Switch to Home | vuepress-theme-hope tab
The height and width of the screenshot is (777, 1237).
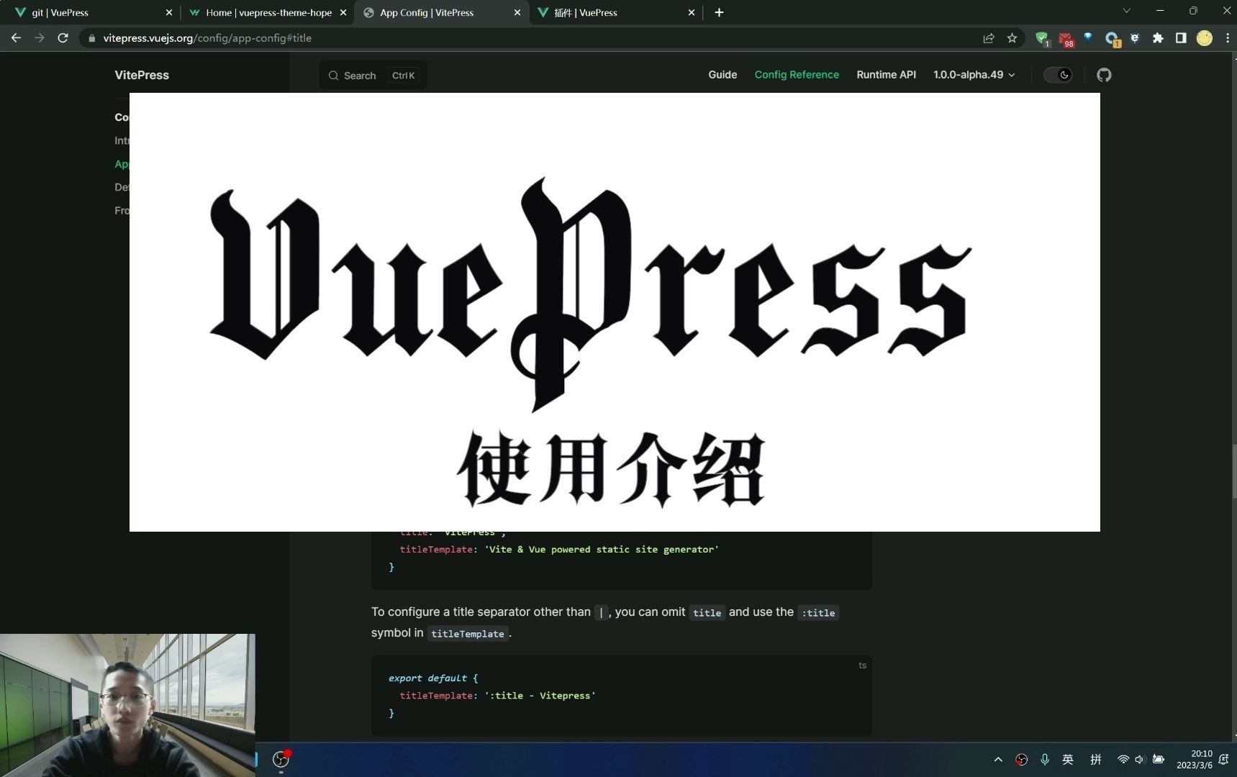pos(266,12)
